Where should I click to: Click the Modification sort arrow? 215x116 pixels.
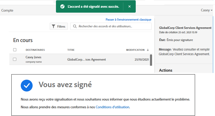(148, 50)
